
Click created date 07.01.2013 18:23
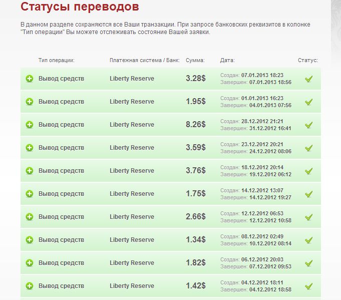262,75
